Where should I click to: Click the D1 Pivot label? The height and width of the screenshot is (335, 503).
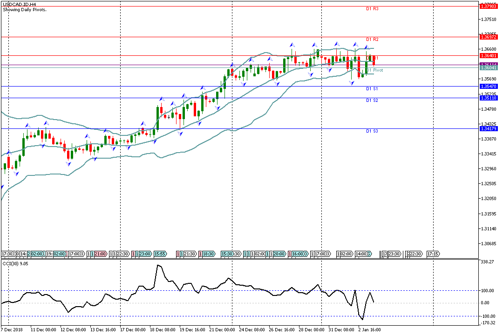coord(374,70)
